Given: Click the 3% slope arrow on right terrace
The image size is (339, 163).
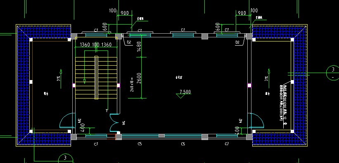Looking at the screenshot, I should point(269,78).
